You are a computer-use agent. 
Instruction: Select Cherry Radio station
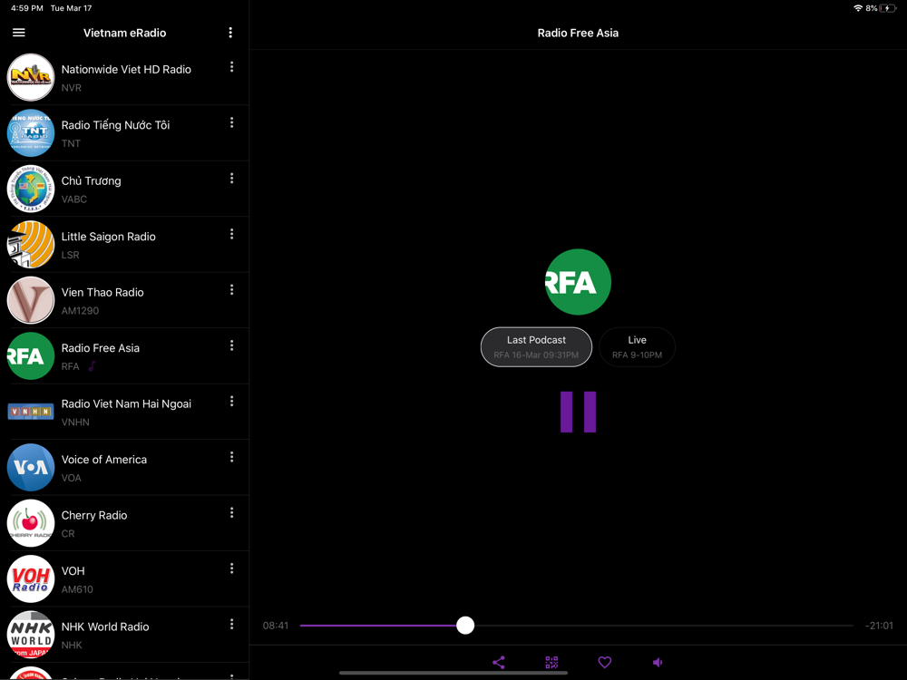[x=124, y=523]
